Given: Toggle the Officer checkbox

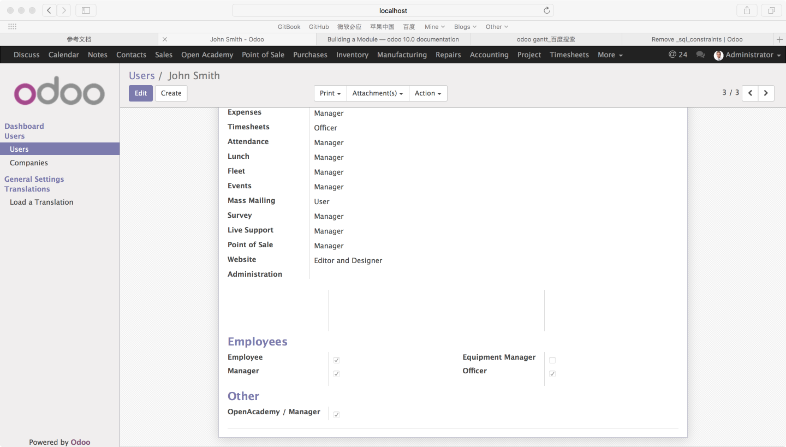Looking at the screenshot, I should (x=552, y=374).
